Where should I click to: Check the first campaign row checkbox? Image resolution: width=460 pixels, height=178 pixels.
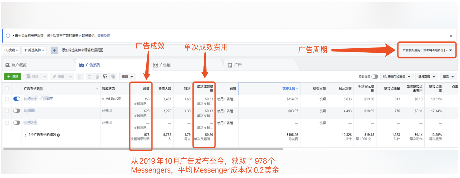pos(7,99)
